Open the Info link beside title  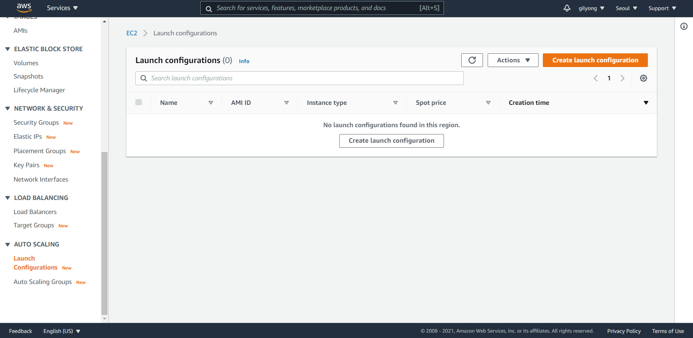pos(244,61)
